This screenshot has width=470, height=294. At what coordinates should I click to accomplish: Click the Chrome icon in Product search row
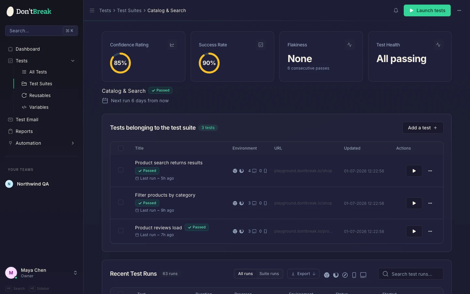[235, 171]
